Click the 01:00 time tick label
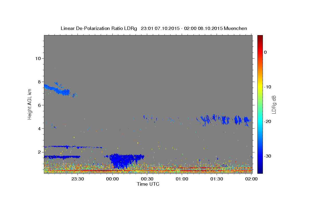Image resolution: width=312 pixels, height=208 pixels. coord(182,179)
